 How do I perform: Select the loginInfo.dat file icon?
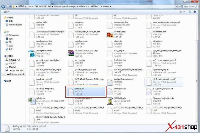point(110,63)
